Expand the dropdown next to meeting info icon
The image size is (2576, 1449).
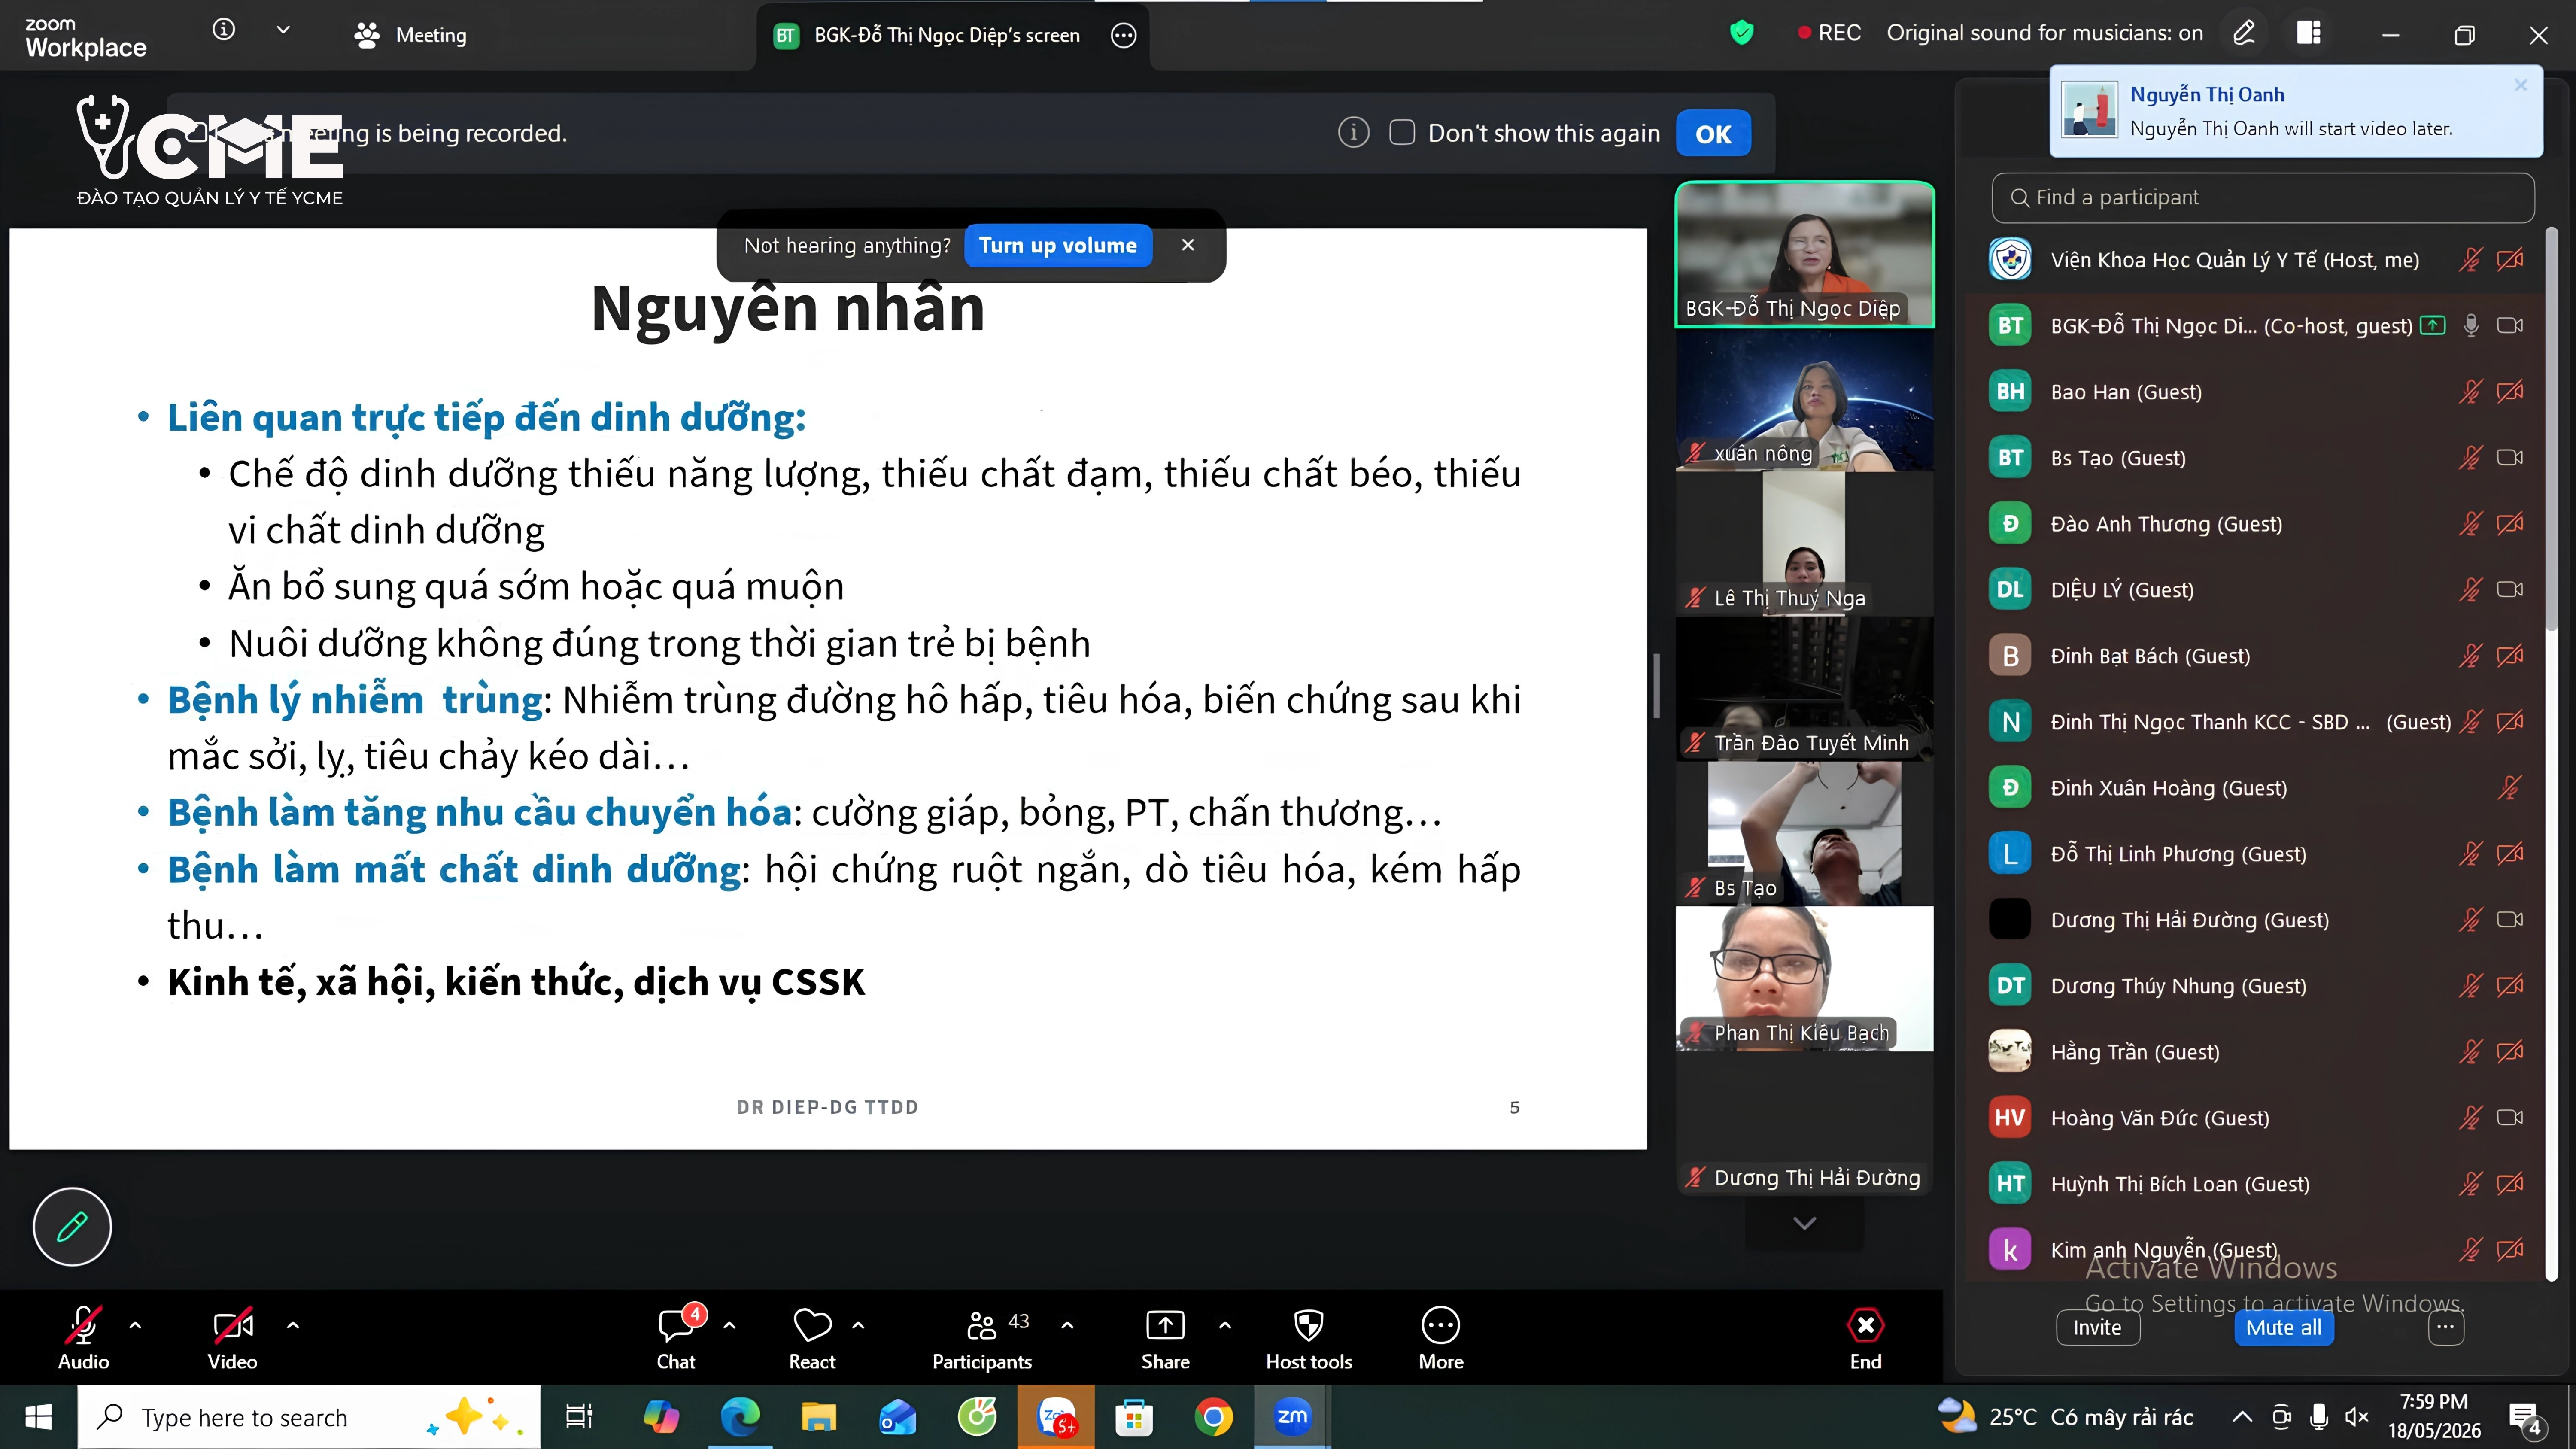283,30
